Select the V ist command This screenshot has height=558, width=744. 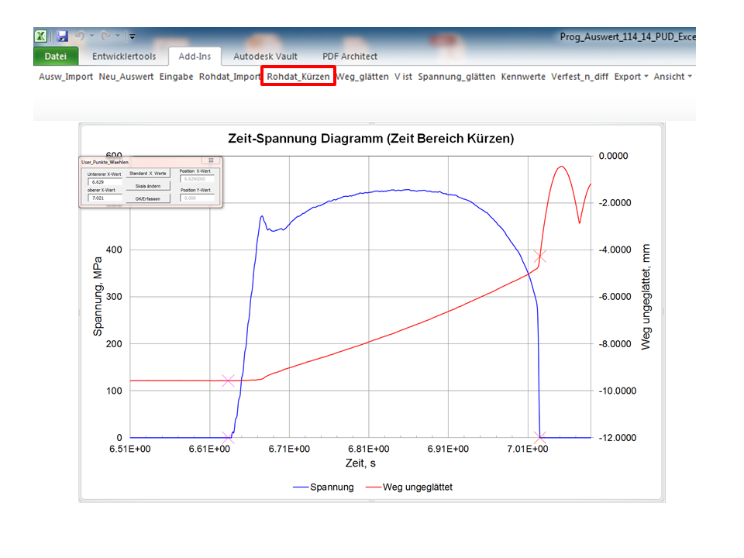pyautogui.click(x=403, y=77)
